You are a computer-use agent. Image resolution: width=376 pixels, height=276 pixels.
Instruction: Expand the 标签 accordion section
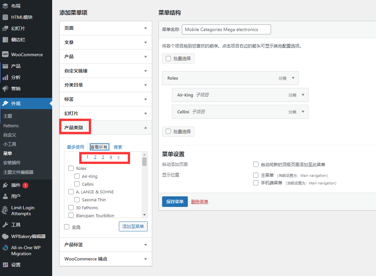point(106,99)
